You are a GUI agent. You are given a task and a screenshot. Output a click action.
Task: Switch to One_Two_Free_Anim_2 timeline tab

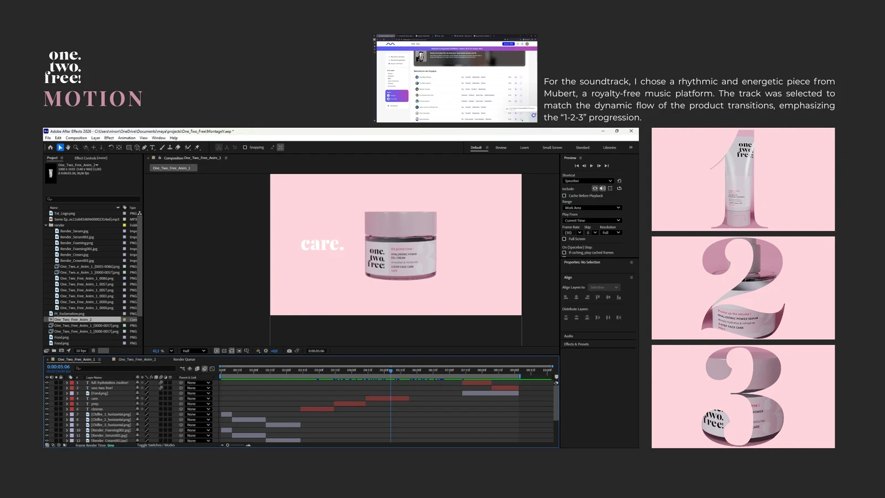(137, 360)
